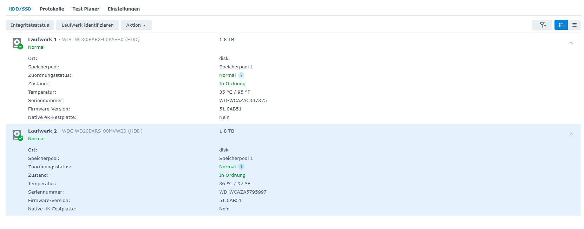Click Normal status under Laufwerk 1 title
Viewport: 584px width, 229px height.
[x=36, y=47]
